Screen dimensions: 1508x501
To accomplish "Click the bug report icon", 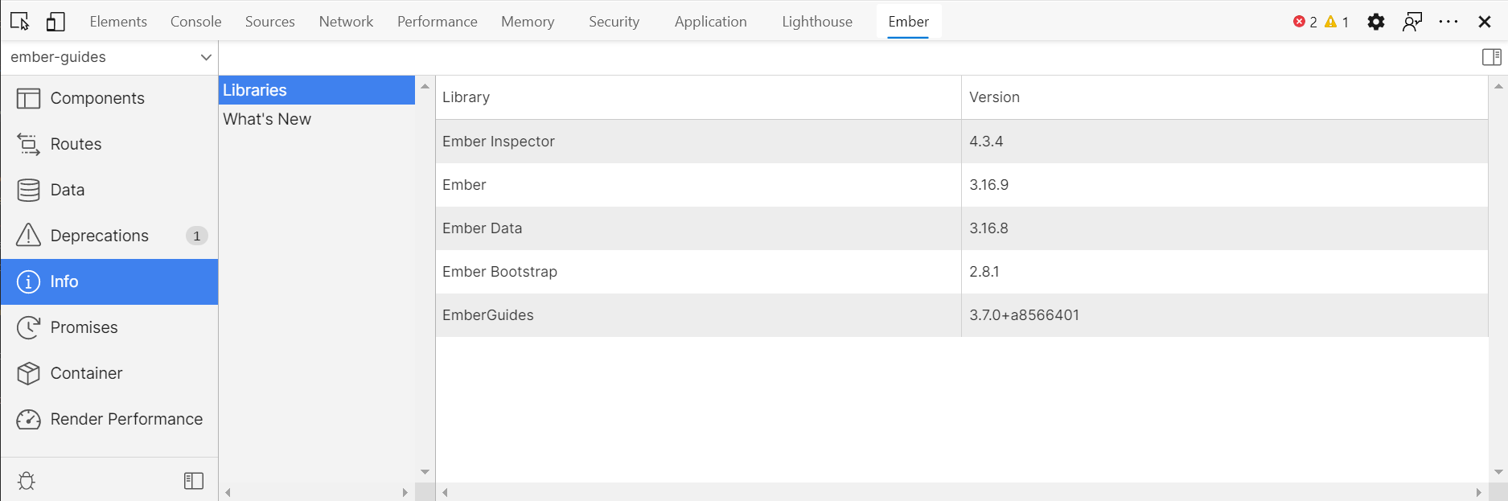I will (27, 481).
